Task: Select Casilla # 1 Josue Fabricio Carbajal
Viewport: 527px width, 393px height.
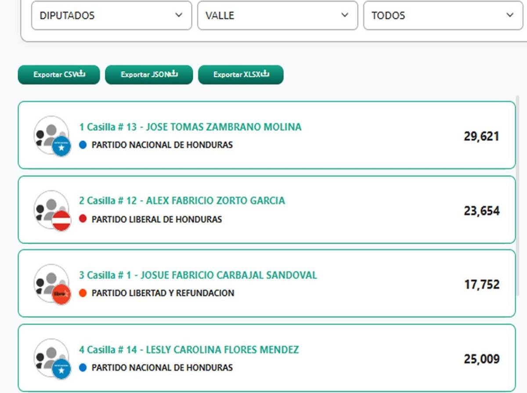Action: point(198,275)
